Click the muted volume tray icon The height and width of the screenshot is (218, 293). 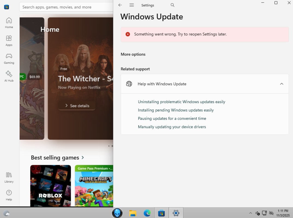(258, 213)
